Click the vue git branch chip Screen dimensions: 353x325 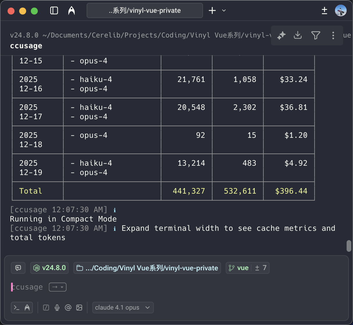tap(239, 268)
